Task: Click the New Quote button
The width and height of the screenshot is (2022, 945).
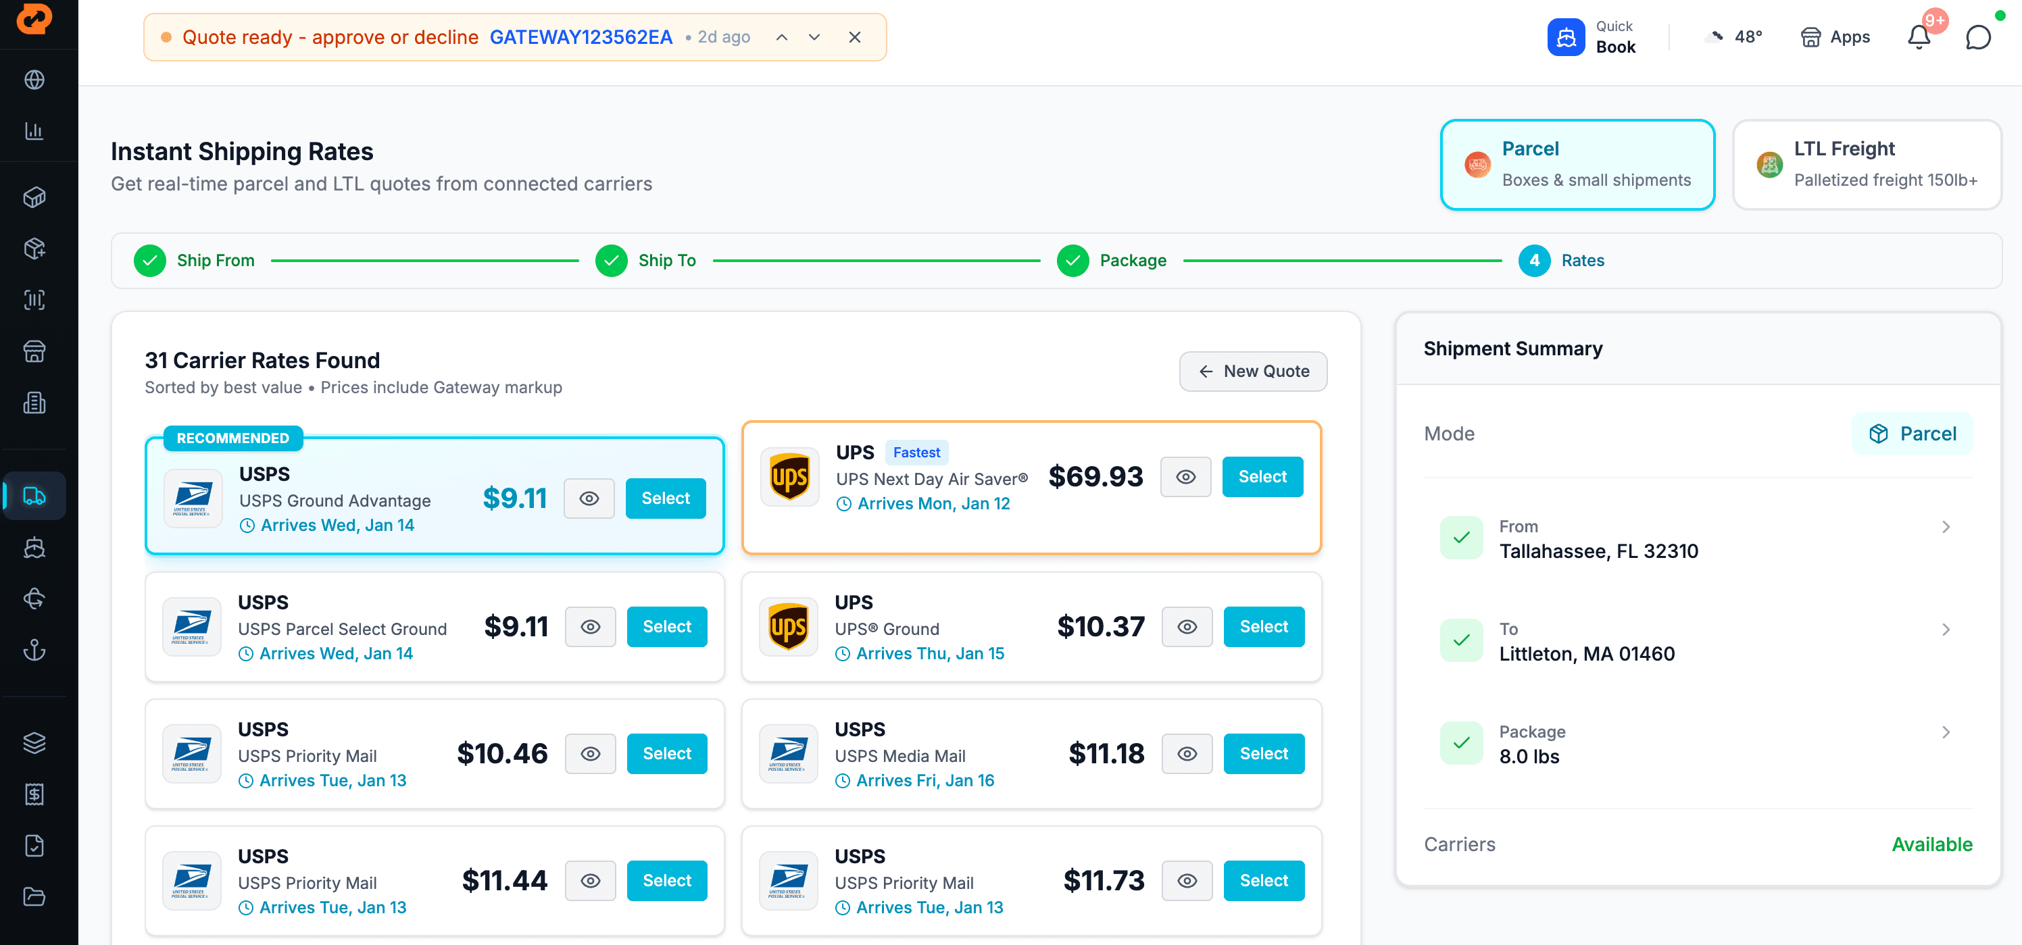Action: (1252, 372)
